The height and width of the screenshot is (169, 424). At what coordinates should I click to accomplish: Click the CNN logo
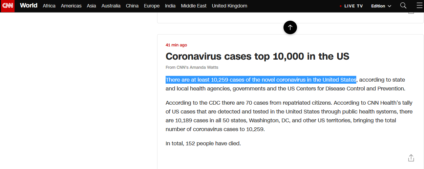pos(7,6)
